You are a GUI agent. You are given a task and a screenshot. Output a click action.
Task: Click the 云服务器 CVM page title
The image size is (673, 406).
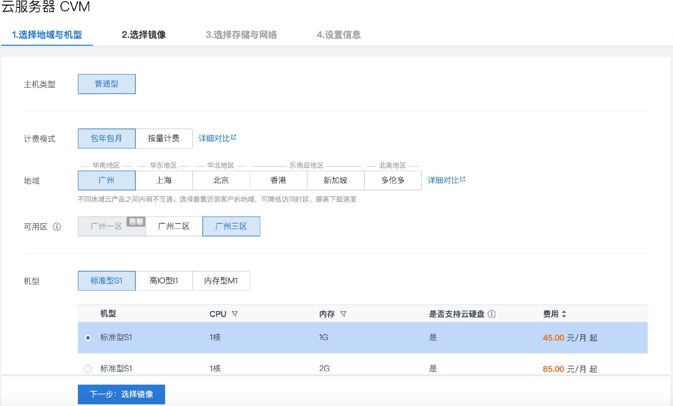(46, 7)
